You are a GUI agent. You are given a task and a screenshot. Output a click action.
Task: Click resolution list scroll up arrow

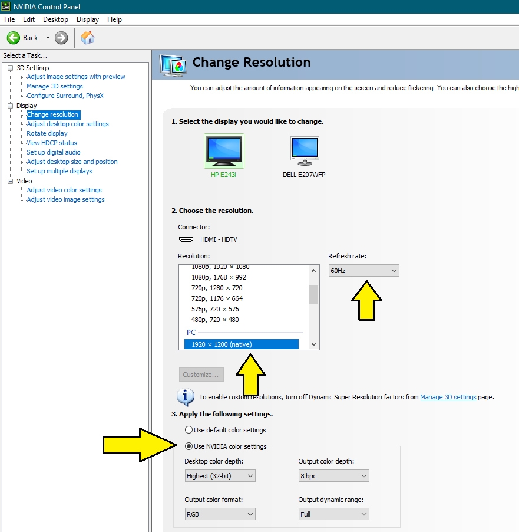click(x=313, y=271)
